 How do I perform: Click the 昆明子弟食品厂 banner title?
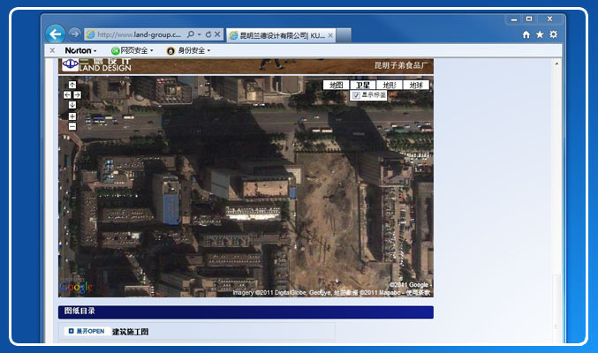[401, 65]
